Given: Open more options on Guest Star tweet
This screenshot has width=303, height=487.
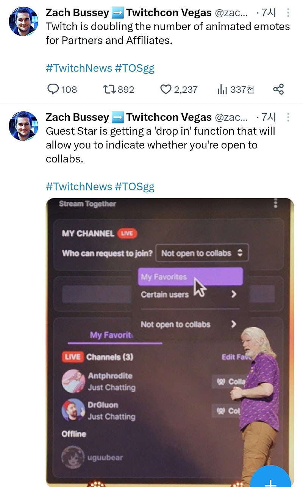Looking at the screenshot, I should pyautogui.click(x=288, y=117).
